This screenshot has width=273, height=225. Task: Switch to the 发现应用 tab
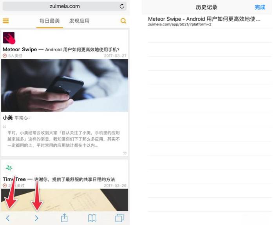(80, 21)
